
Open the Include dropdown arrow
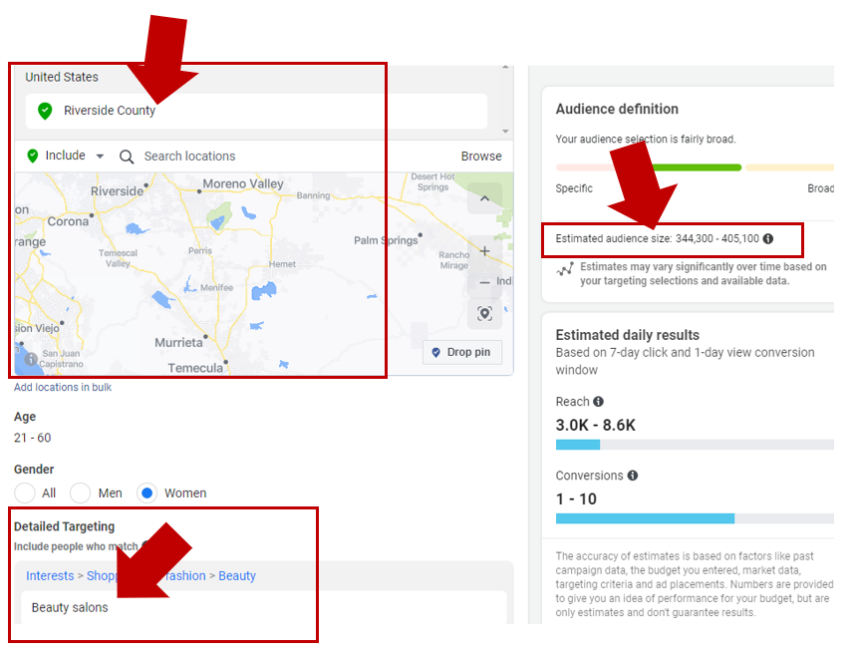pyautogui.click(x=100, y=157)
